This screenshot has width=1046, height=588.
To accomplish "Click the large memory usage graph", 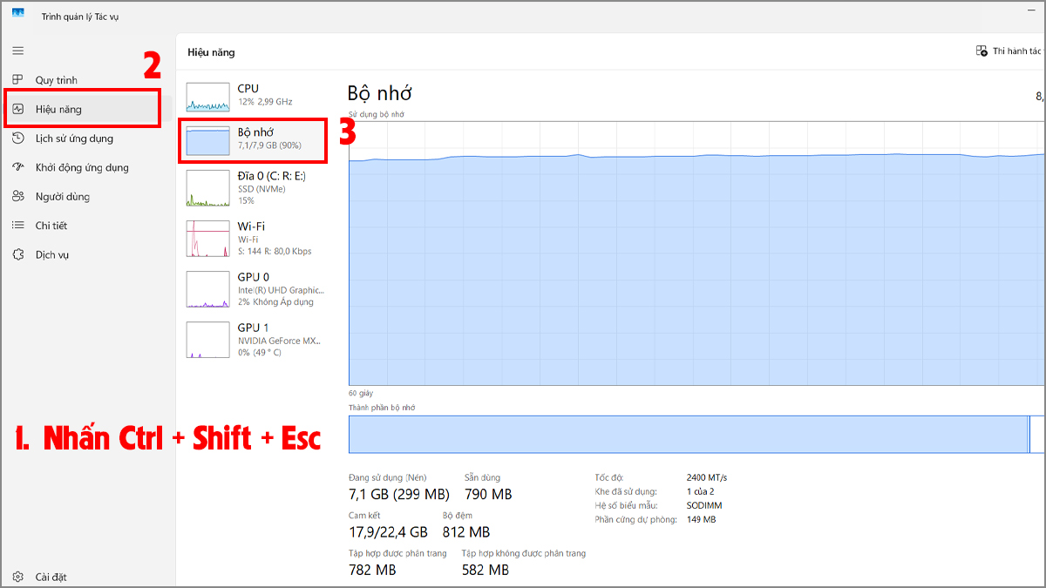I will pyautogui.click(x=696, y=253).
